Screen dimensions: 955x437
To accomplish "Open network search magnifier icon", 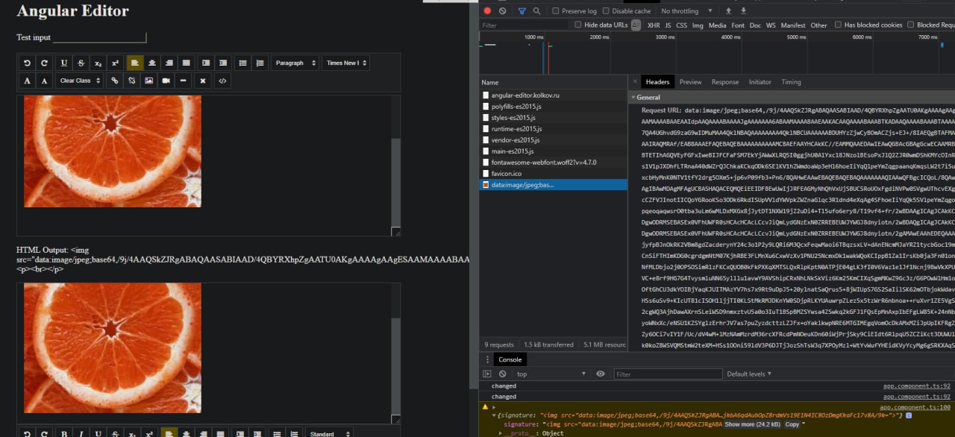I will pos(536,11).
